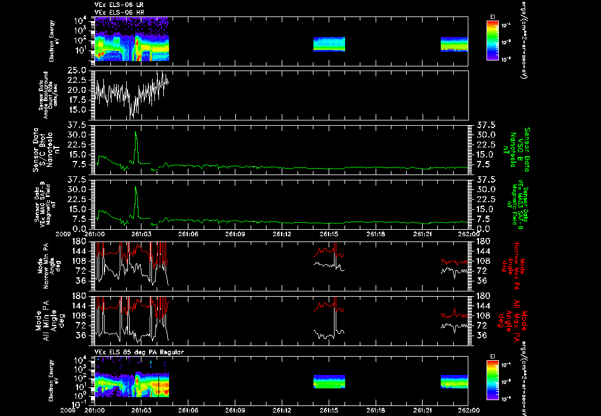Click the All PA white trace near 261:22

pyautogui.click(x=454, y=326)
